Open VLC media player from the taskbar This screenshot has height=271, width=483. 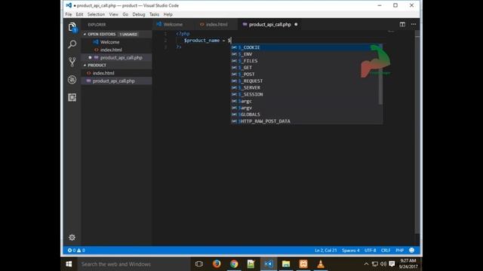(321, 264)
